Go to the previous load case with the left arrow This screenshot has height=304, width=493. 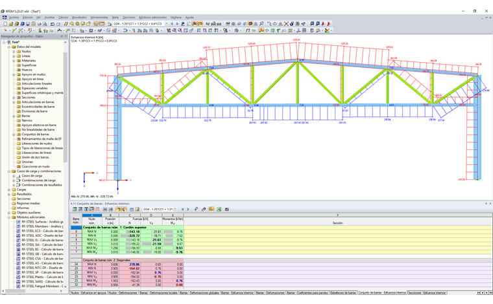(172, 24)
